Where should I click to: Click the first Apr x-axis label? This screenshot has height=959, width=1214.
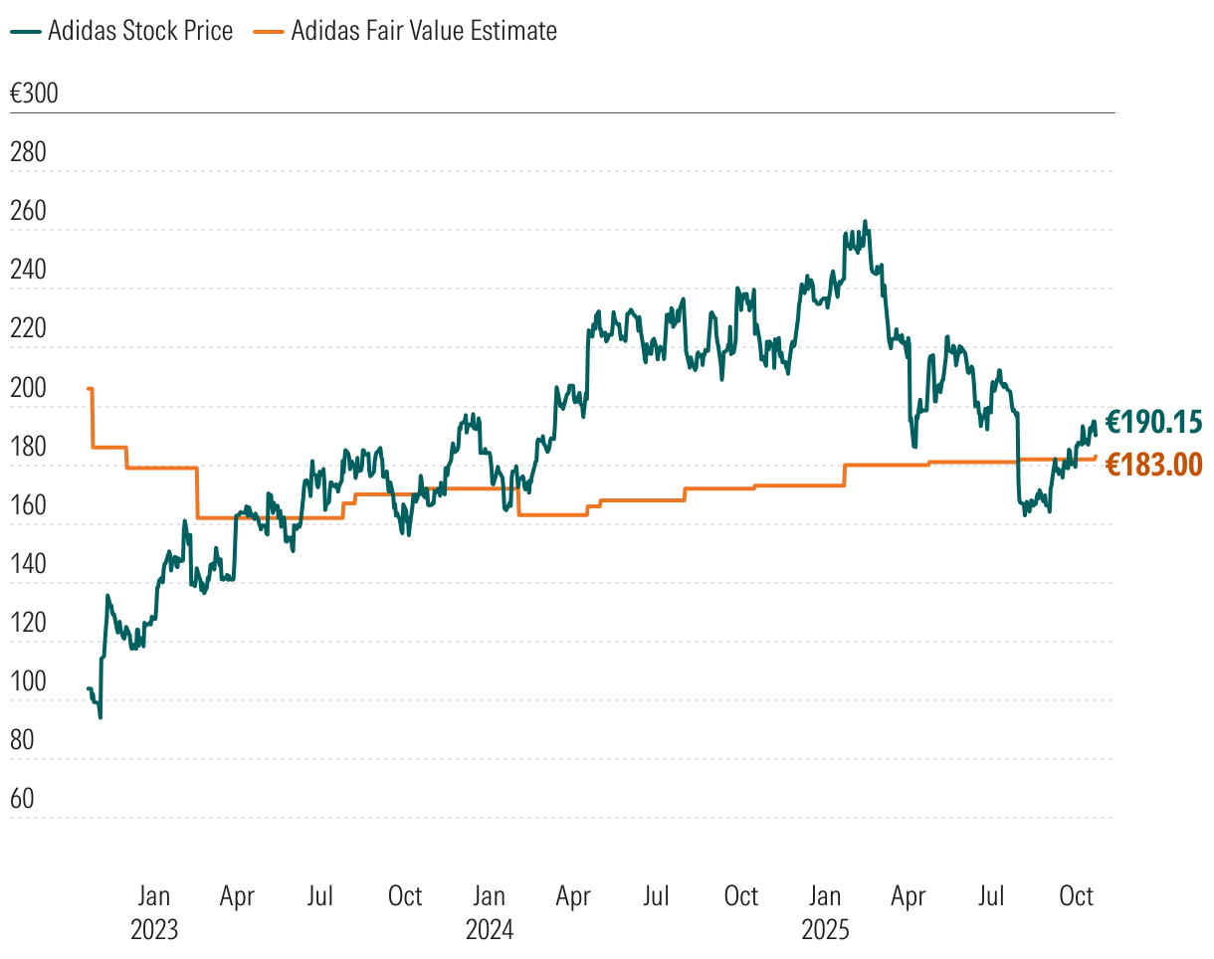(x=237, y=896)
